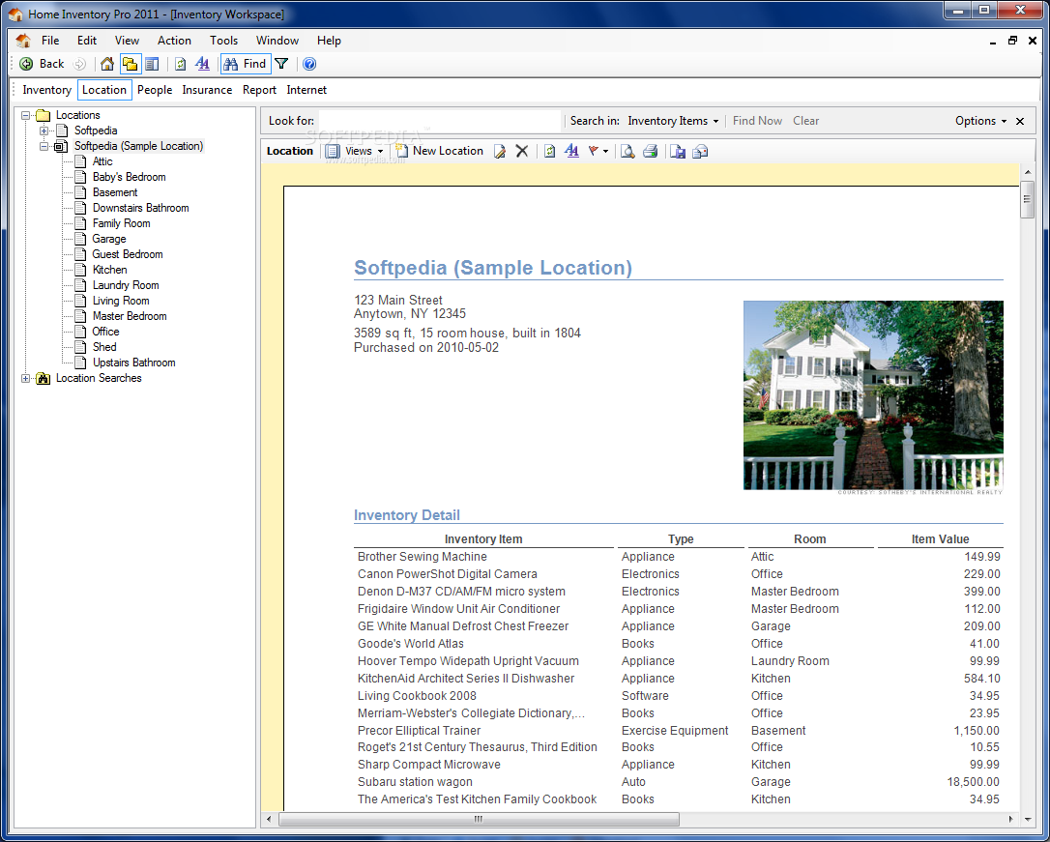The height and width of the screenshot is (842, 1050).
Task: Select Garage in the locations tree
Action: [x=109, y=239]
